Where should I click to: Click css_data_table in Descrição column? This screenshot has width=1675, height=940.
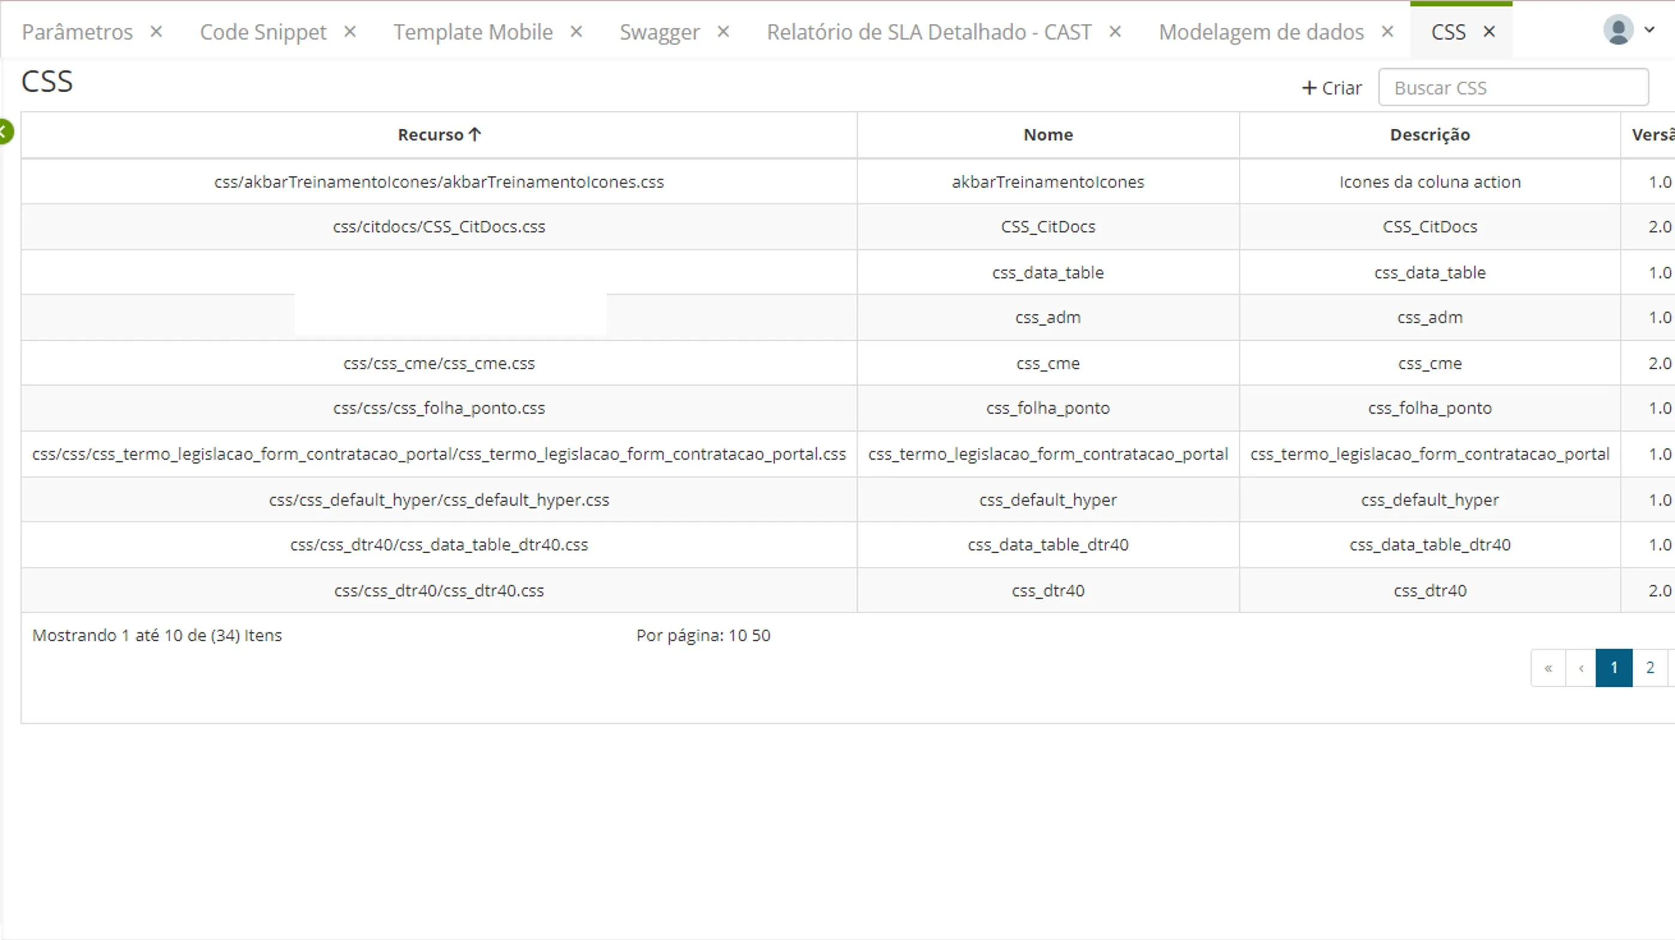pos(1430,272)
